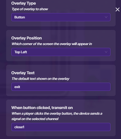The image size is (121, 139).
Task: Focus the Overlay Text input field
Action: point(61,87)
